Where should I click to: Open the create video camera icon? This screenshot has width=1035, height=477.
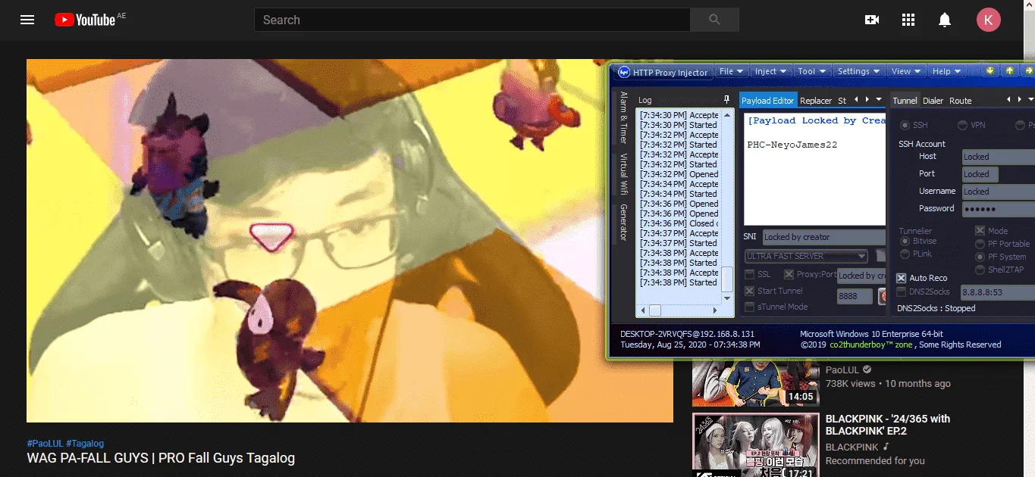(872, 20)
